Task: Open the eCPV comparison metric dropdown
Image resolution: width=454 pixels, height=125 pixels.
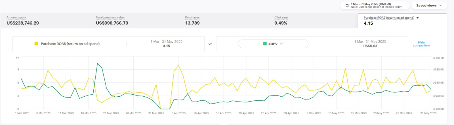Action: (273, 44)
